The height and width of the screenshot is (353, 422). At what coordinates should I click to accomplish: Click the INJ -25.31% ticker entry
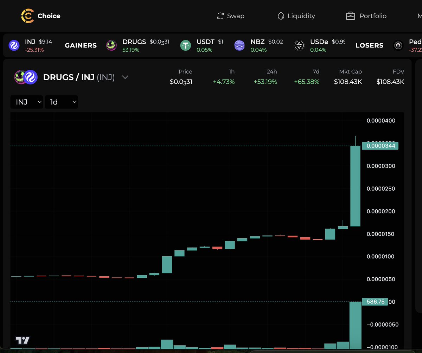click(x=31, y=45)
